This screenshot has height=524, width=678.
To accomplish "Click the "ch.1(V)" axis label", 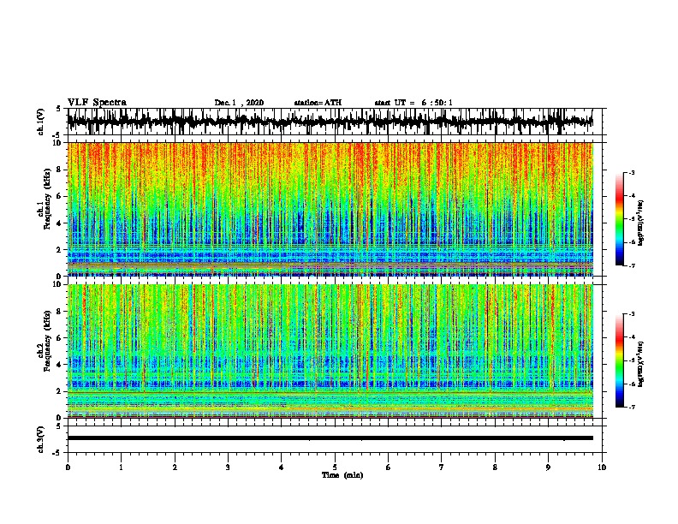I will click(x=41, y=122).
